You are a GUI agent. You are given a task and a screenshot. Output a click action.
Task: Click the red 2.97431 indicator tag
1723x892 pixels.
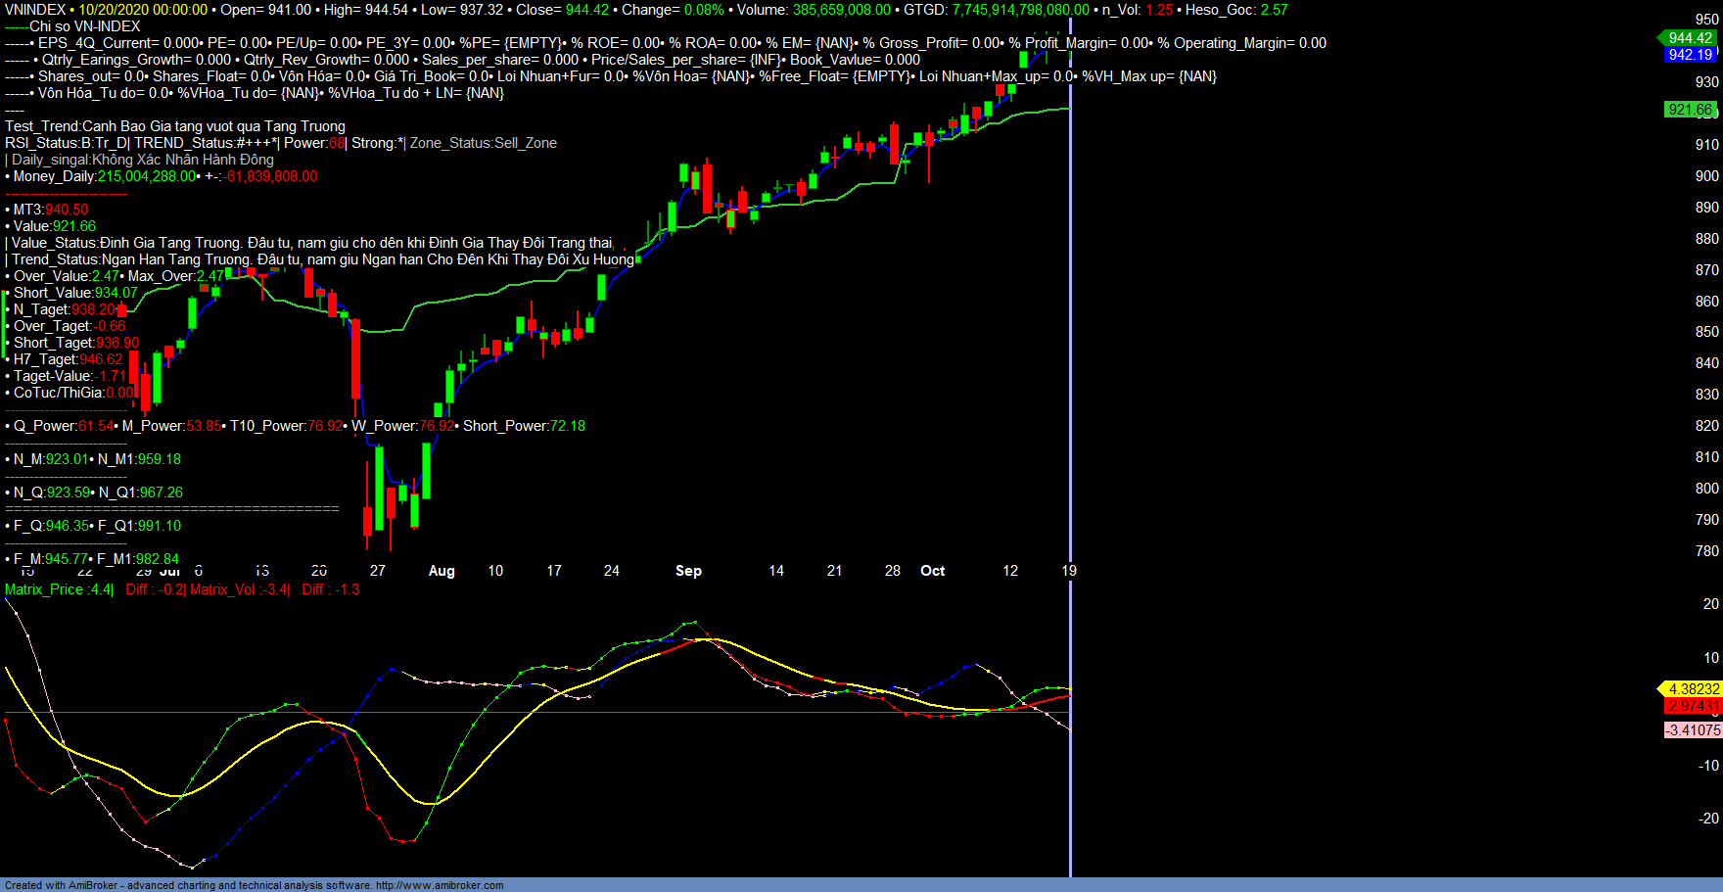coord(1693,706)
